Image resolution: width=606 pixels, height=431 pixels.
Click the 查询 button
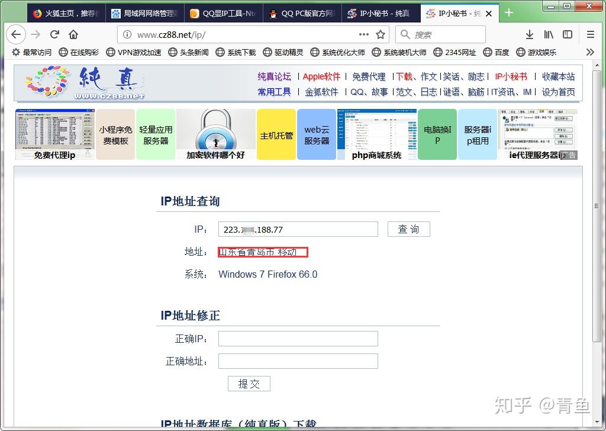408,229
